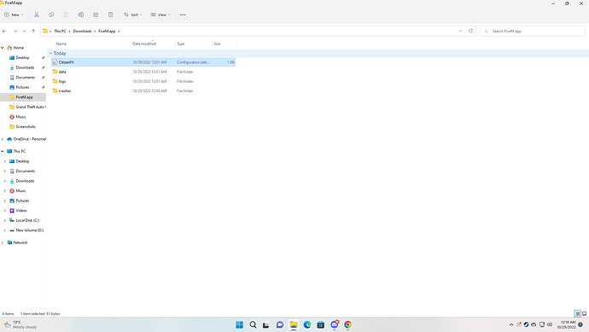
Task: Open the New item dropdown
Action: point(14,15)
